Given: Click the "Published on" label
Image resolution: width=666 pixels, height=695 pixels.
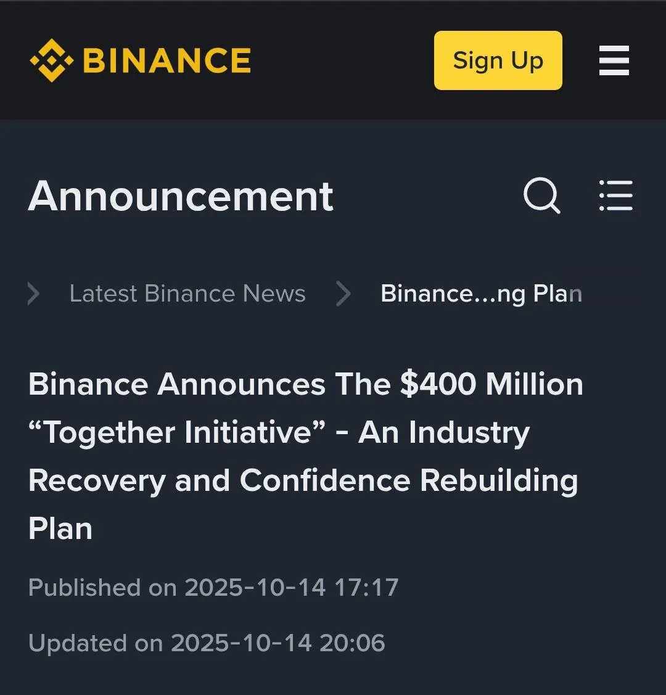Looking at the screenshot, I should point(102,587).
